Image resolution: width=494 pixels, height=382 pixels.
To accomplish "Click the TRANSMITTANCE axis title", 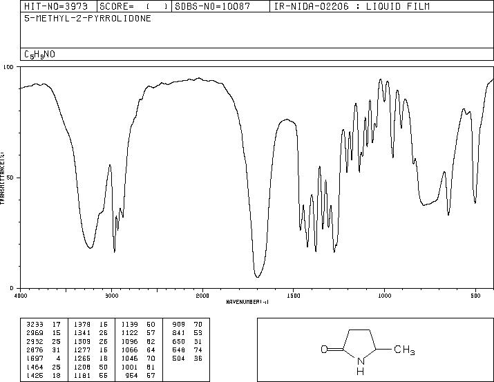I will click(3, 178).
